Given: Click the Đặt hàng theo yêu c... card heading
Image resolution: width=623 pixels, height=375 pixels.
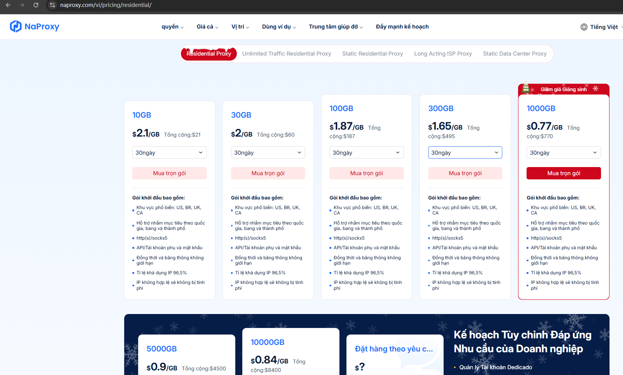Looking at the screenshot, I should click(x=394, y=349).
